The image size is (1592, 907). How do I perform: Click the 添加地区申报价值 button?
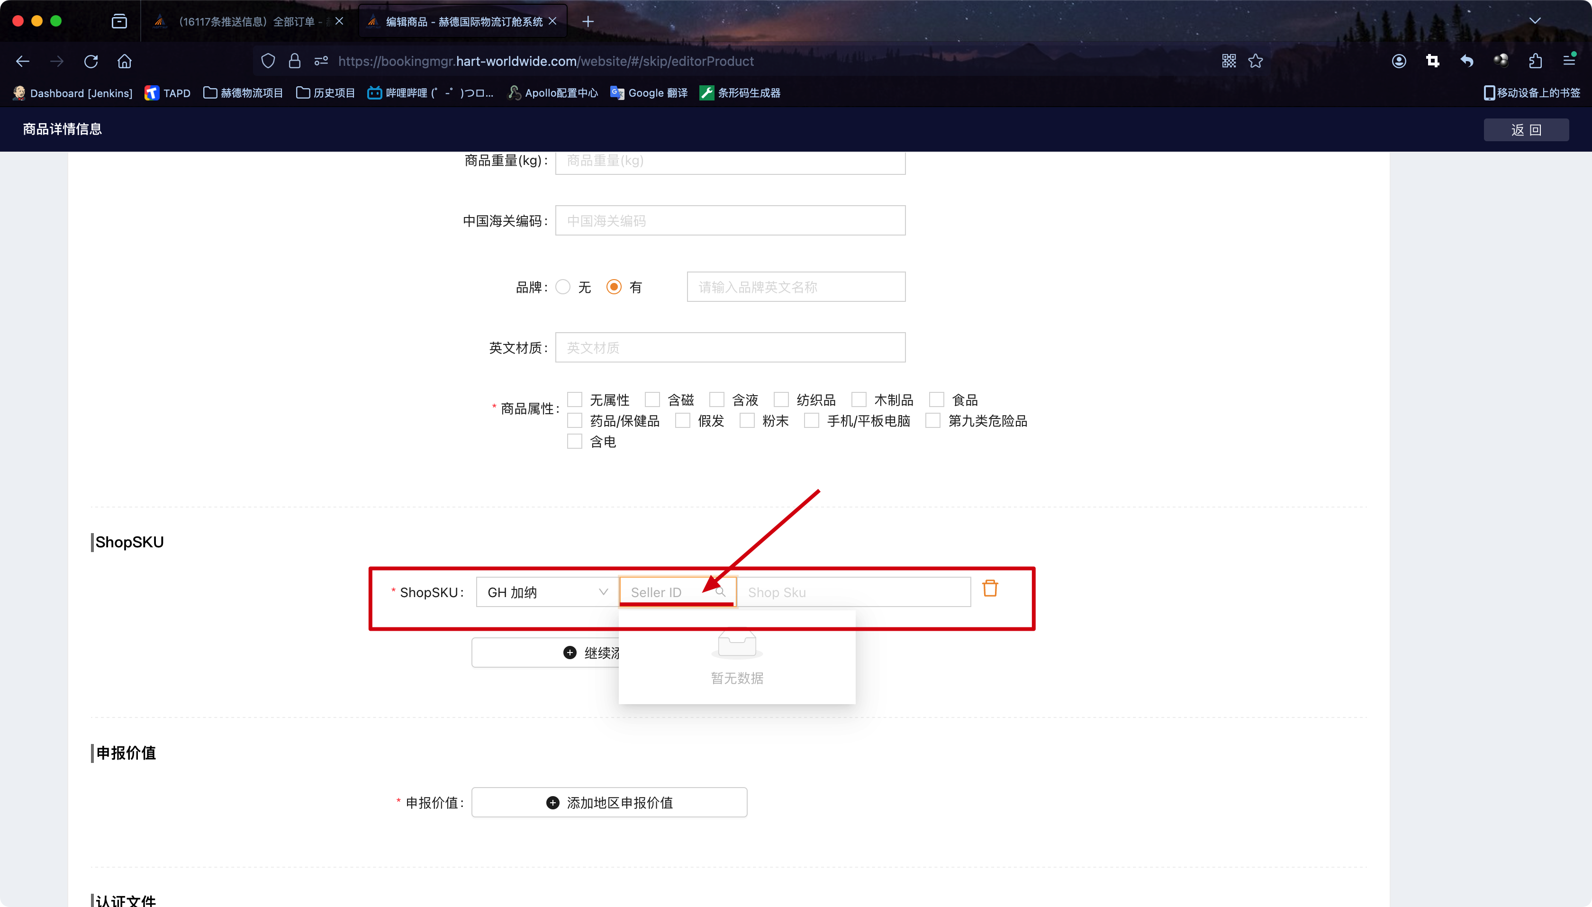click(x=609, y=802)
